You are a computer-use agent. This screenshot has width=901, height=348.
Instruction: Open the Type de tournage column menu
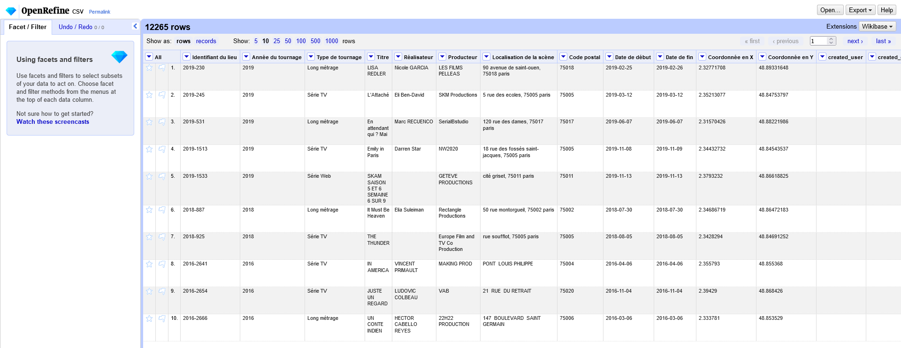click(311, 57)
